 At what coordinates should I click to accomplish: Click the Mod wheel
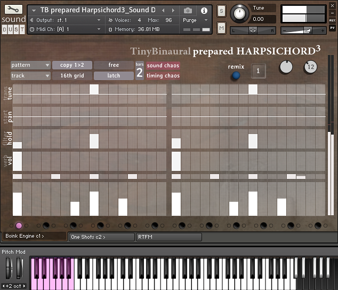[x=19, y=268]
